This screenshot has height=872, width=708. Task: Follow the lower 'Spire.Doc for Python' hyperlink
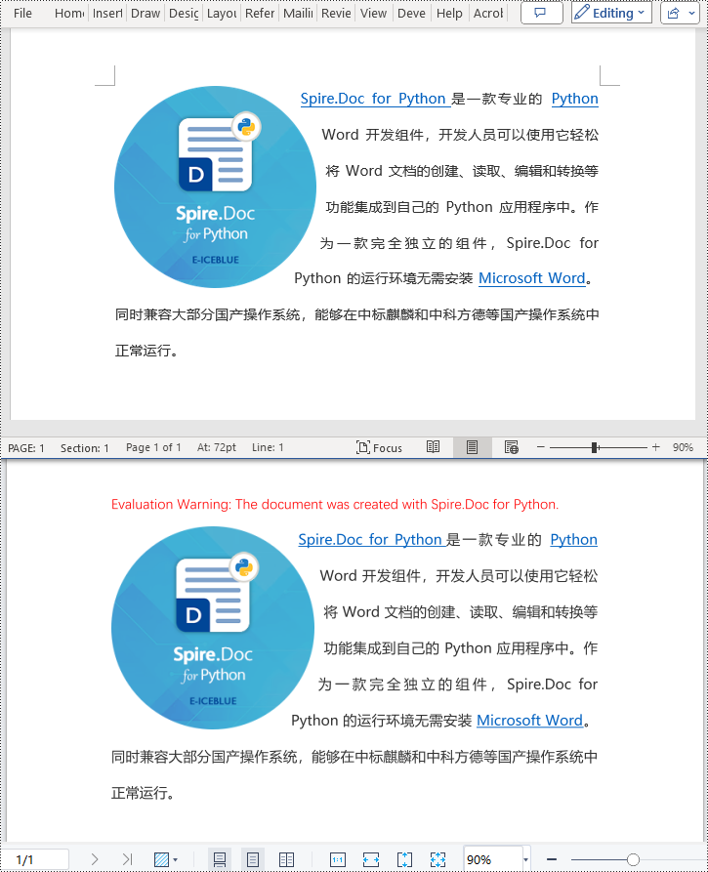coord(370,539)
